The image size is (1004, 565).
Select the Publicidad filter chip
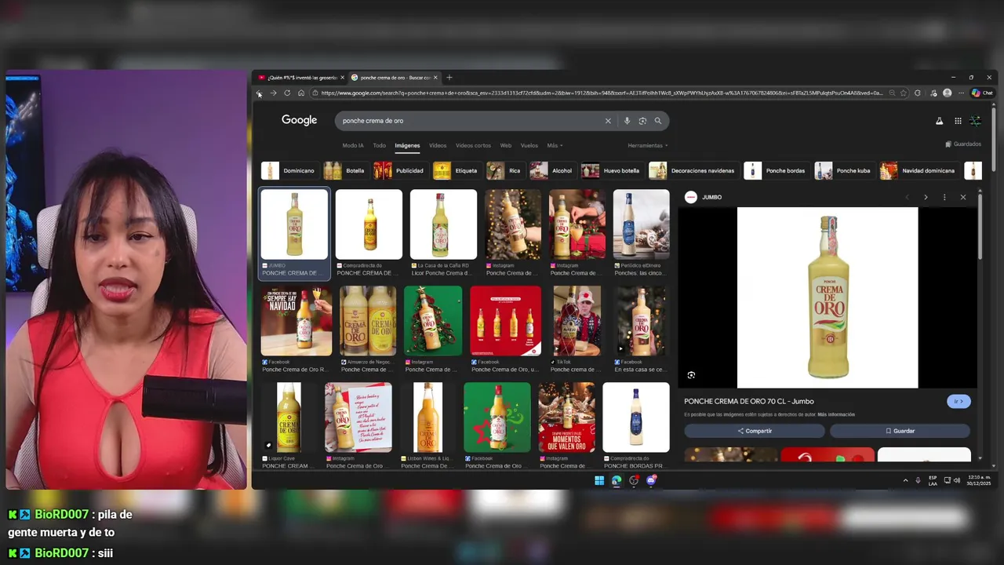tap(400, 170)
